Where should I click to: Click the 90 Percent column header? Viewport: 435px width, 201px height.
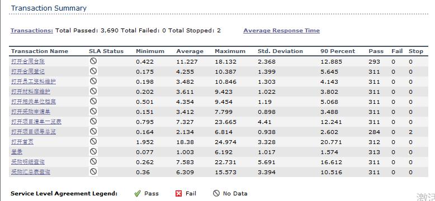[338, 51]
